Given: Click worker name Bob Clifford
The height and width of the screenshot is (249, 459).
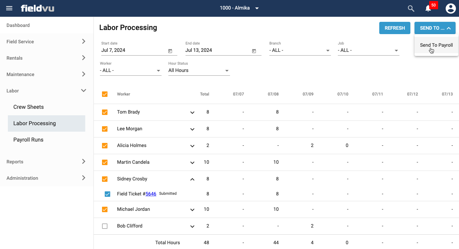Looking at the screenshot, I should (x=130, y=226).
